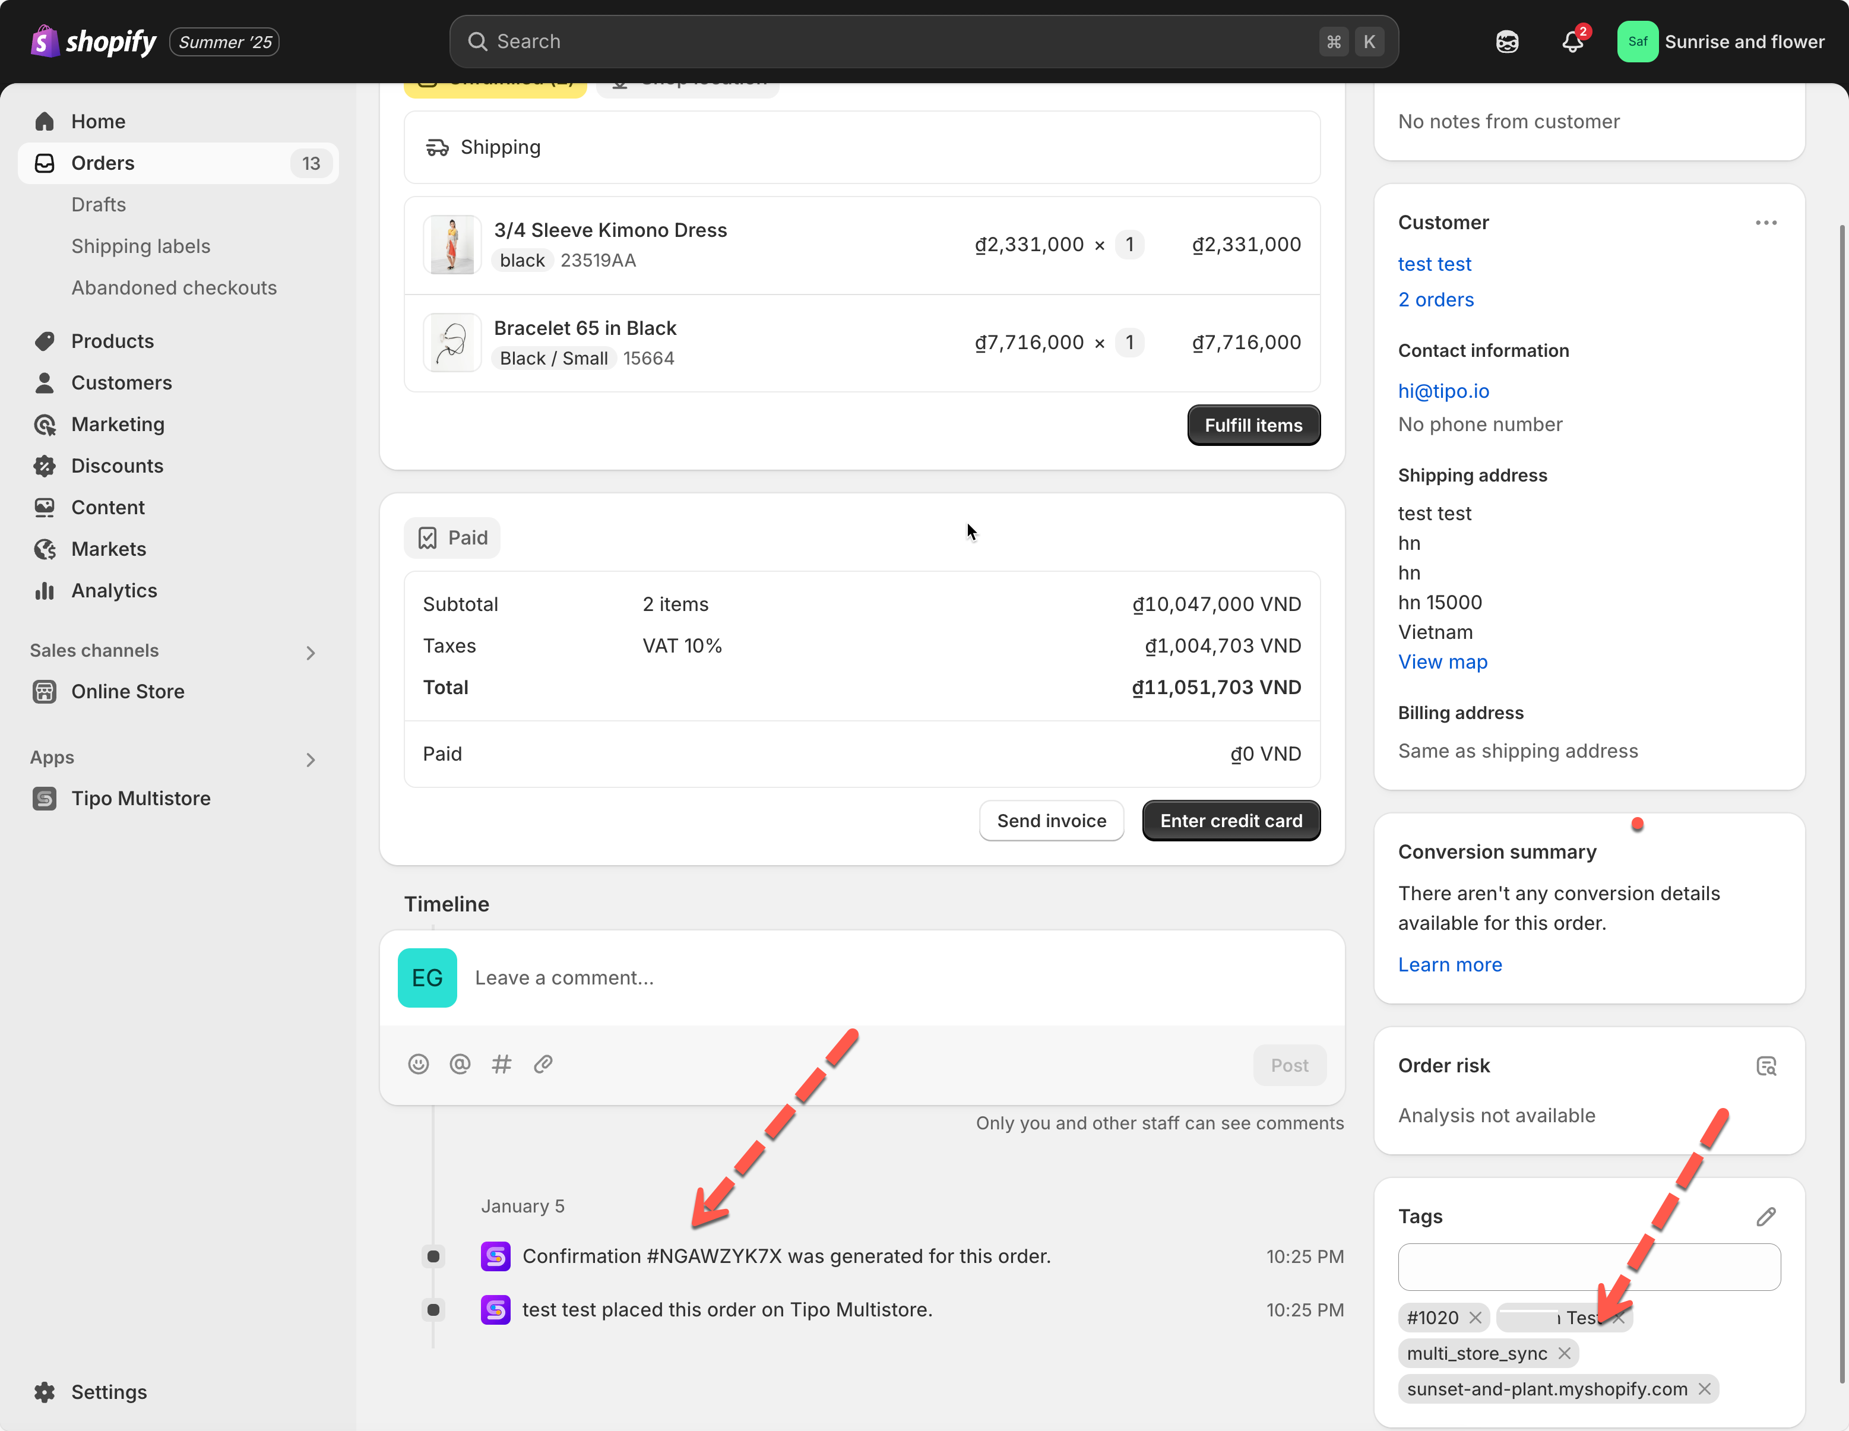Click the hashtag reference icon
Viewport: 1849px width, 1431px height.
501,1065
